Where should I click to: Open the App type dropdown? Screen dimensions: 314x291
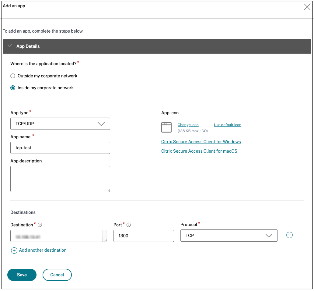(x=60, y=124)
